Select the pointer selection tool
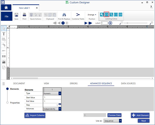Viewport: 155px width, 125px height. pos(4,28)
